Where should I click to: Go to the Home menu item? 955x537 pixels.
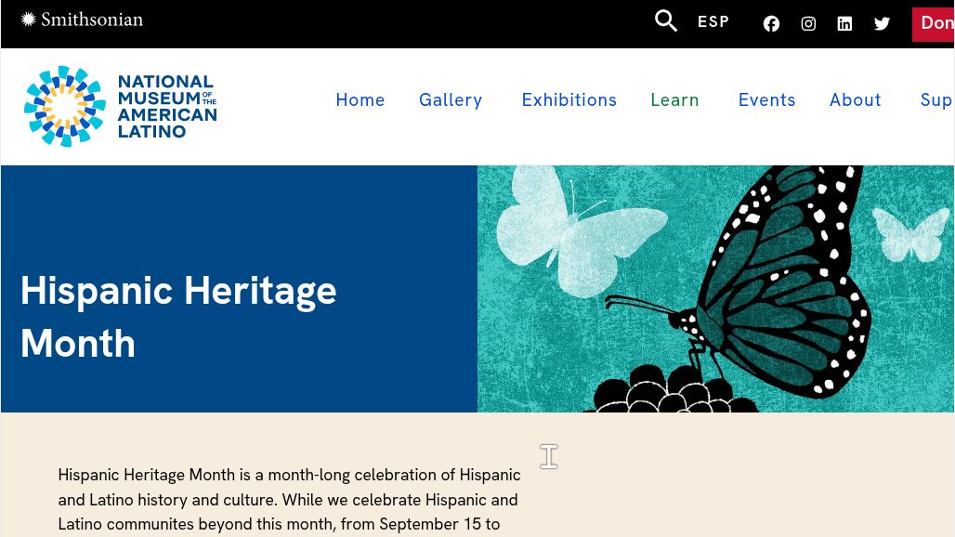360,100
